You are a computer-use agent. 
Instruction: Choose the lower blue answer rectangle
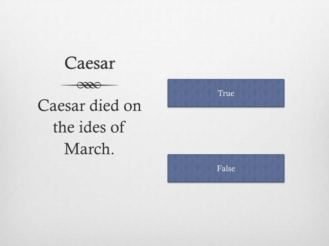[226, 168]
